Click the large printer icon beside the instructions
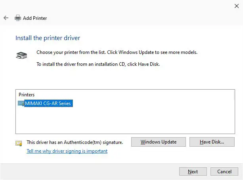Viewport: 243px width, 180px height. coord(21,55)
